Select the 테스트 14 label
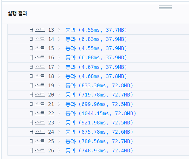This screenshot has height=159, width=189. pos(42,39)
